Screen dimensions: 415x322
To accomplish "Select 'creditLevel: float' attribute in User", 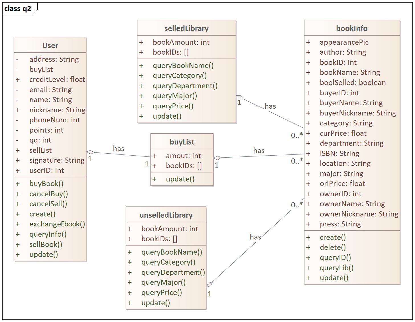I will pos(57,79).
